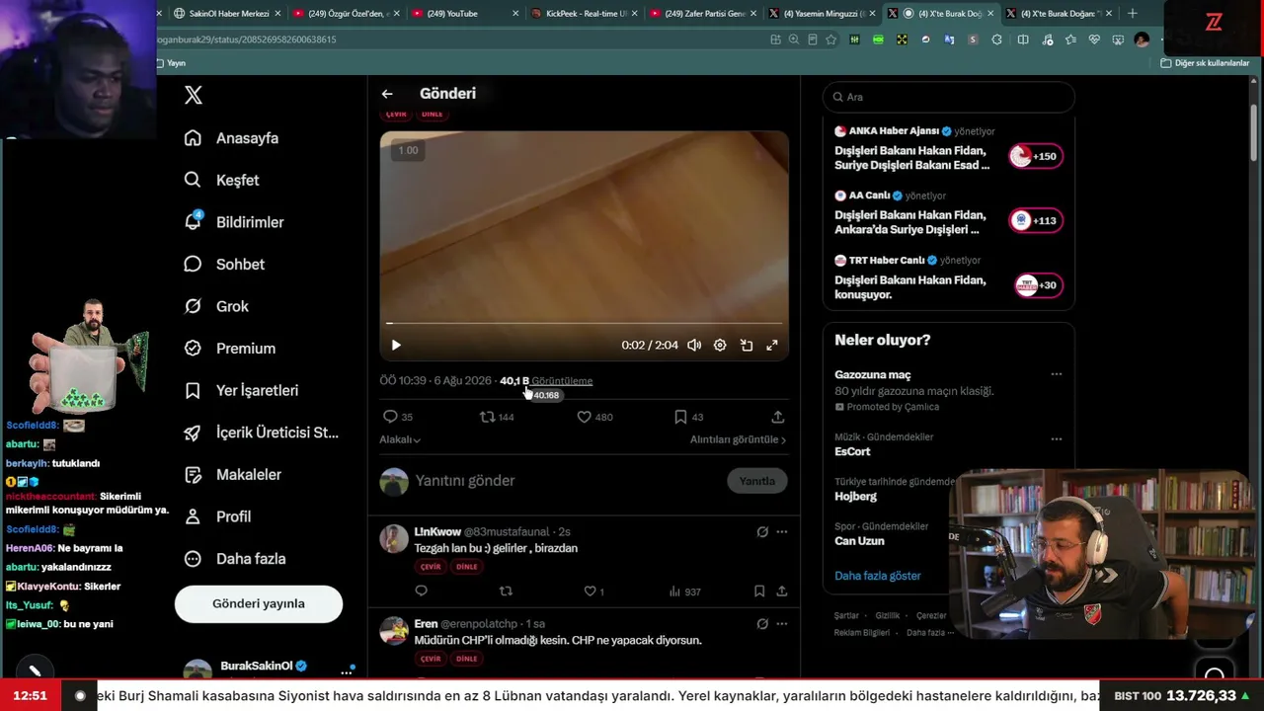Open Grok action on Eren's reply
The height and width of the screenshot is (711, 1264).
coord(762,623)
